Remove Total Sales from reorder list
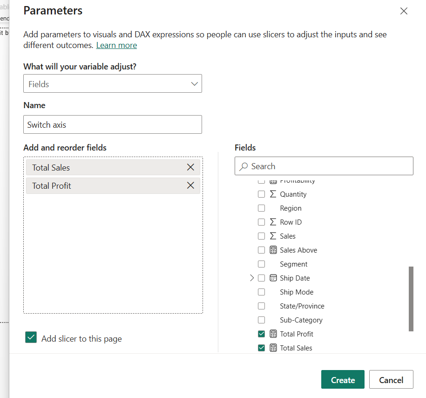 190,167
